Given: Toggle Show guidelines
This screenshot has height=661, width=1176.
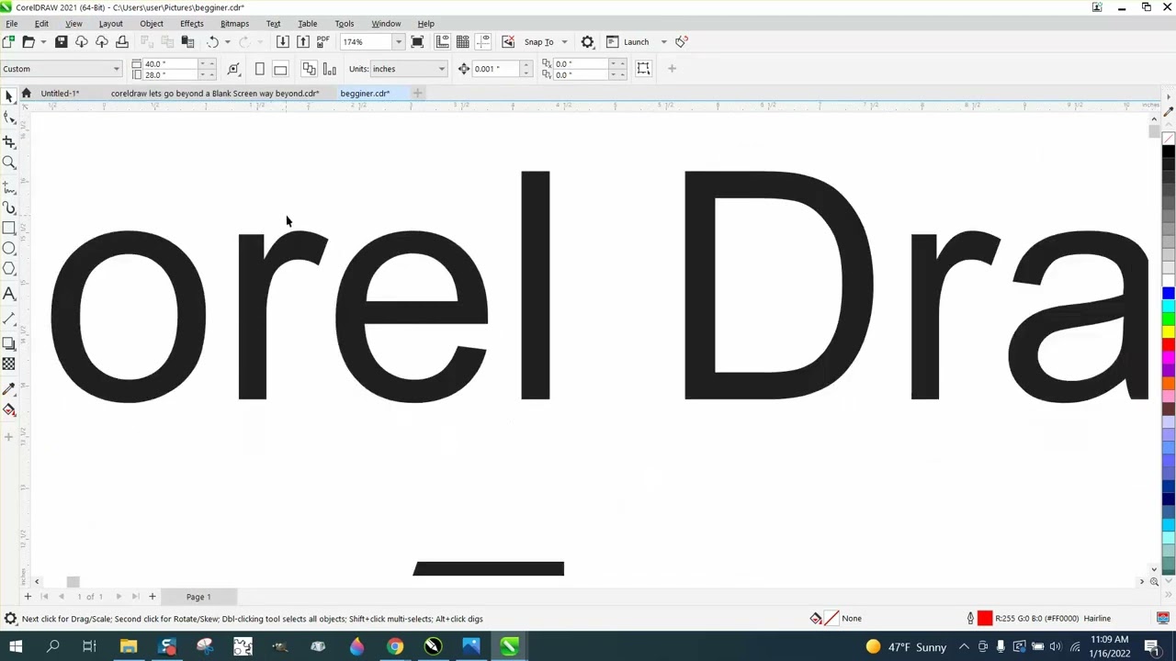Looking at the screenshot, I should point(483,41).
